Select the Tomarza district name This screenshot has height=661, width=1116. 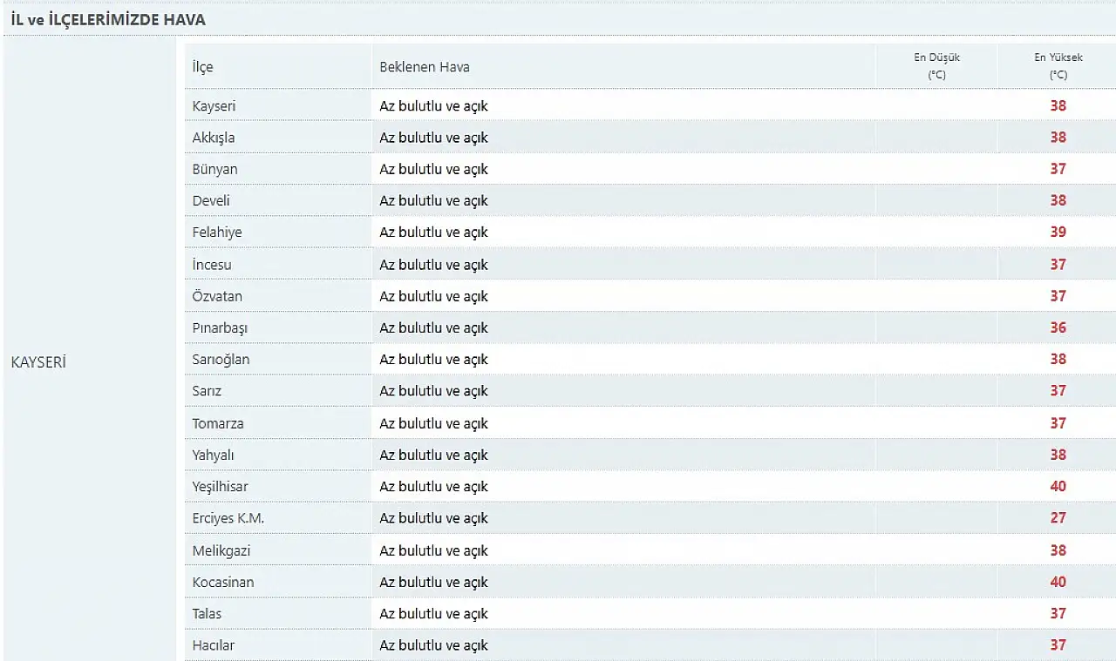click(218, 422)
